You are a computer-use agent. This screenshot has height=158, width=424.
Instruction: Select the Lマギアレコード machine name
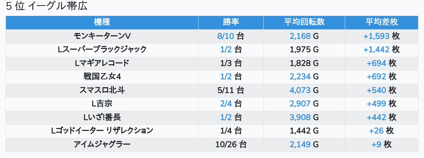click(x=102, y=63)
